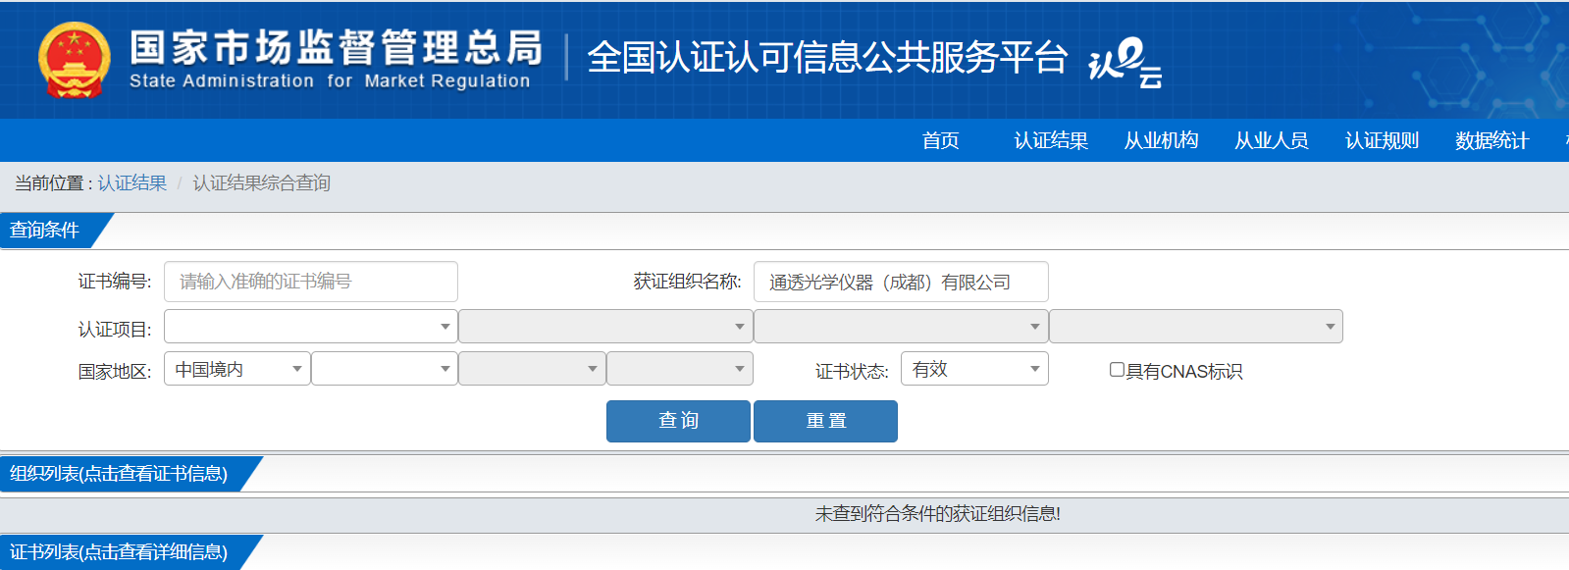Open 数据统计 navigation item
This screenshot has height=570, width=1569.
point(1491,140)
